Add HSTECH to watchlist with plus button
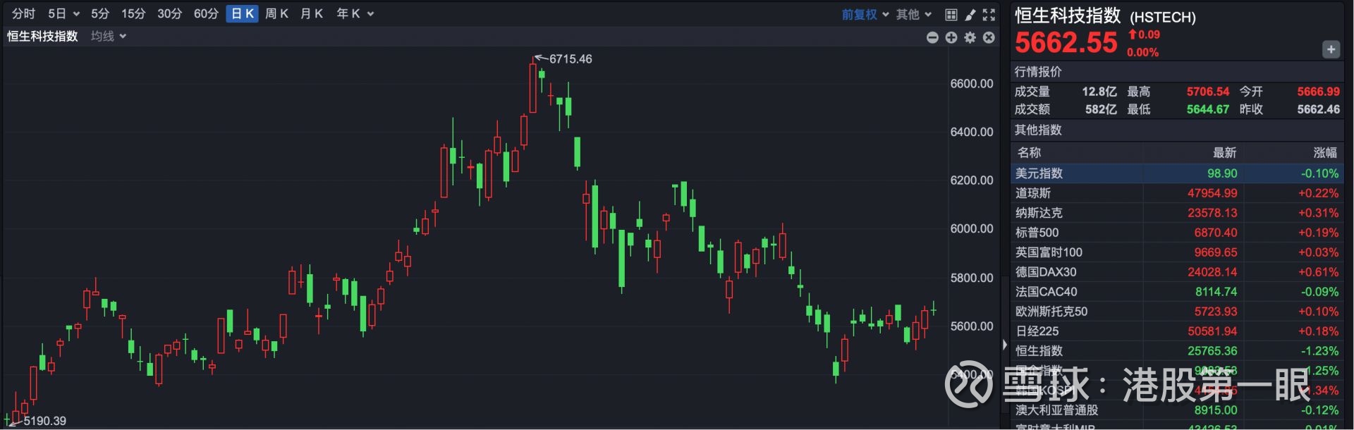Image resolution: width=1354 pixels, height=430 pixels. [x=1331, y=49]
